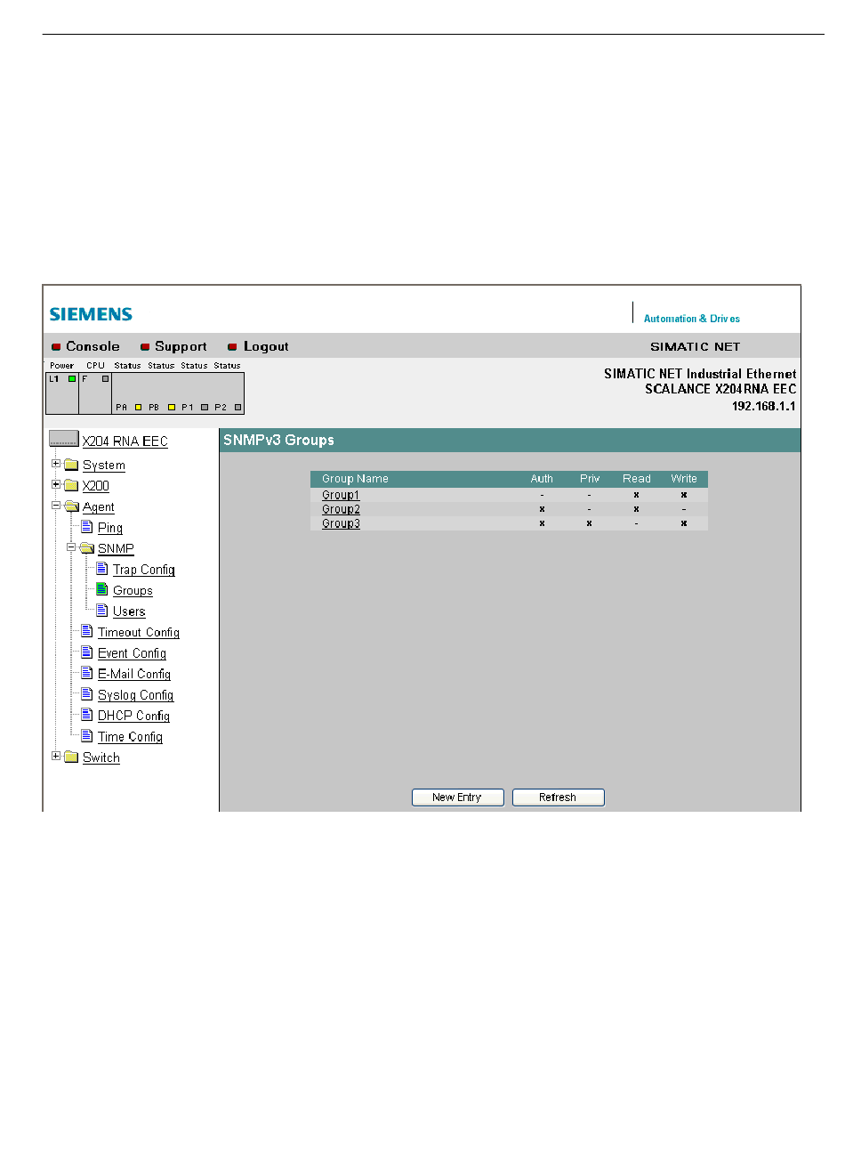Screen dimensions: 845x1158
Task: Click the DHCP Config page icon
Action: pos(87,715)
